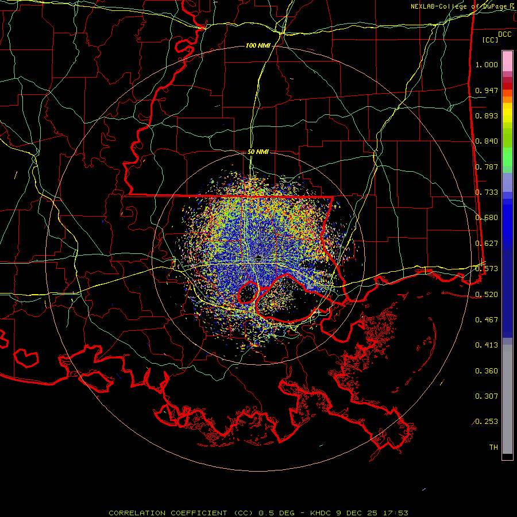The height and width of the screenshot is (517, 517).
Task: Select the 0.467 scale value
Action: coord(487,320)
